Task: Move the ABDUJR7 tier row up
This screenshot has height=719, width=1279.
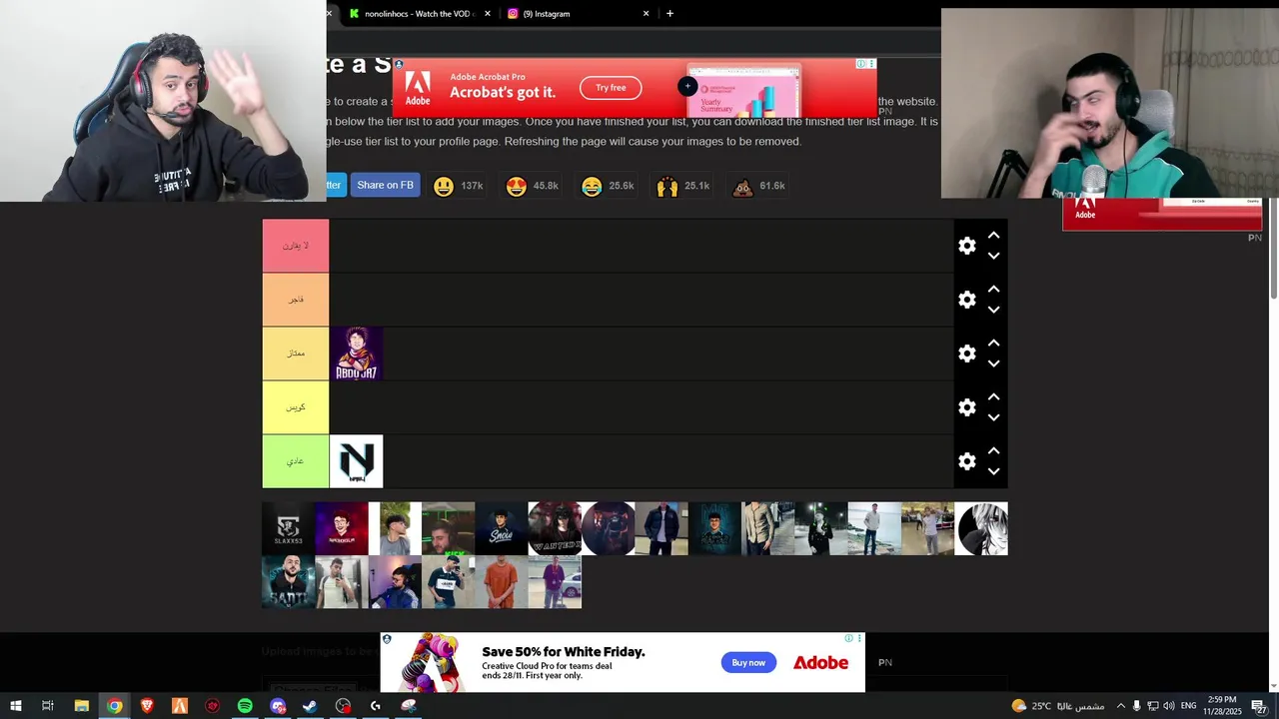Action: [994, 344]
